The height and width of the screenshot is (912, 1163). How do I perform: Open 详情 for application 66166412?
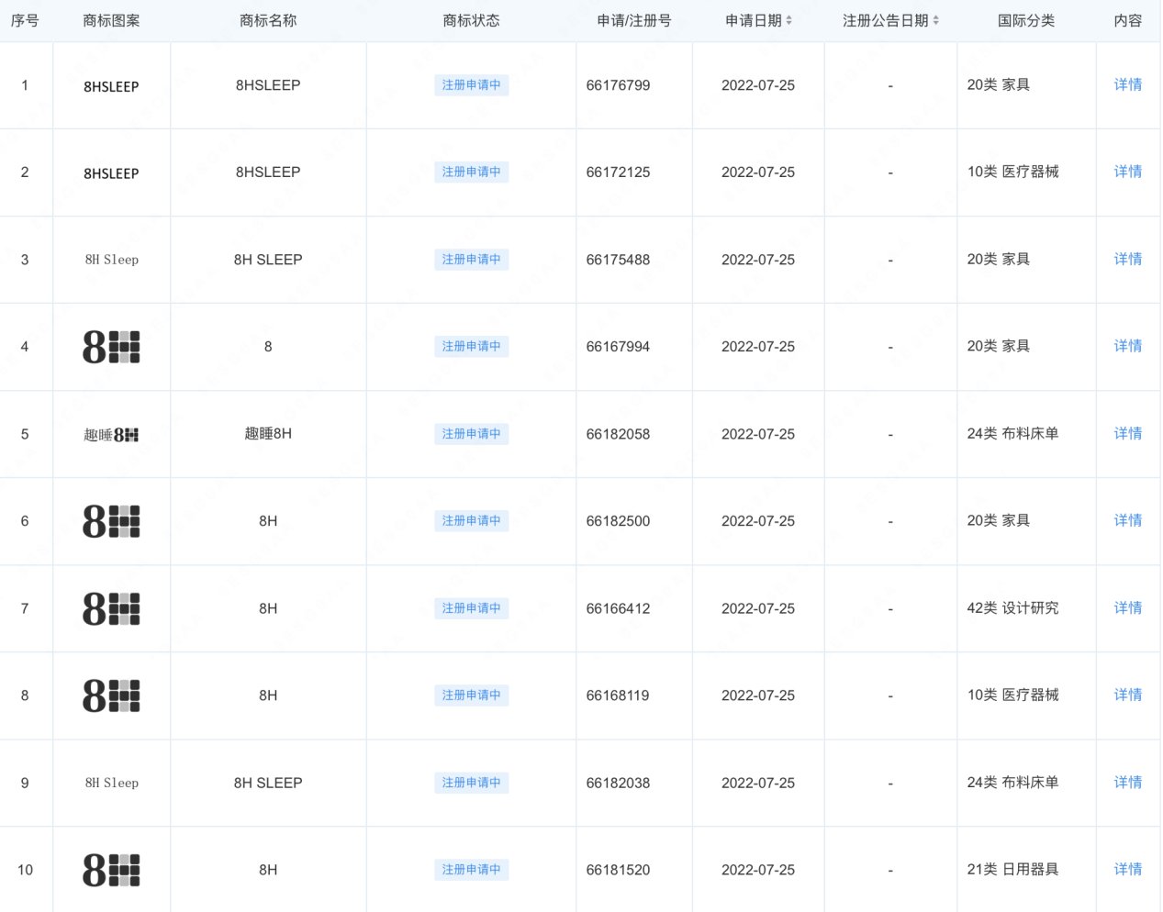click(1127, 607)
